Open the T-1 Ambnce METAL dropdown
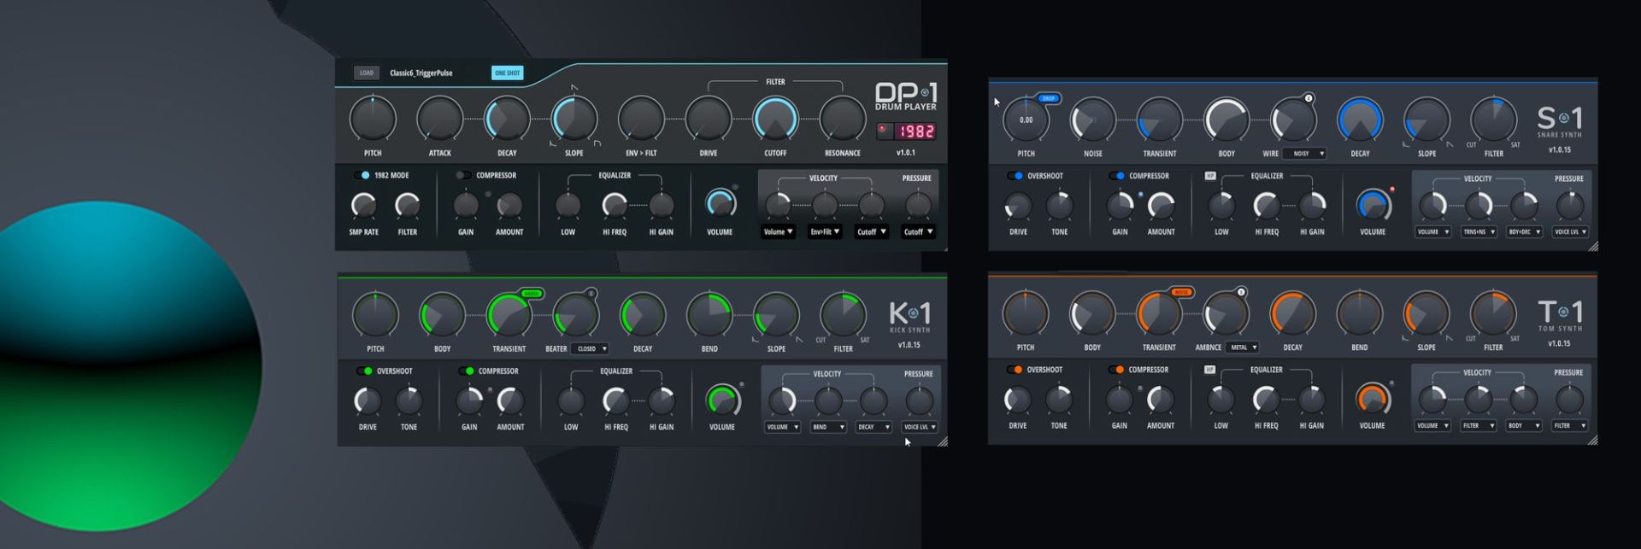 click(x=1244, y=348)
